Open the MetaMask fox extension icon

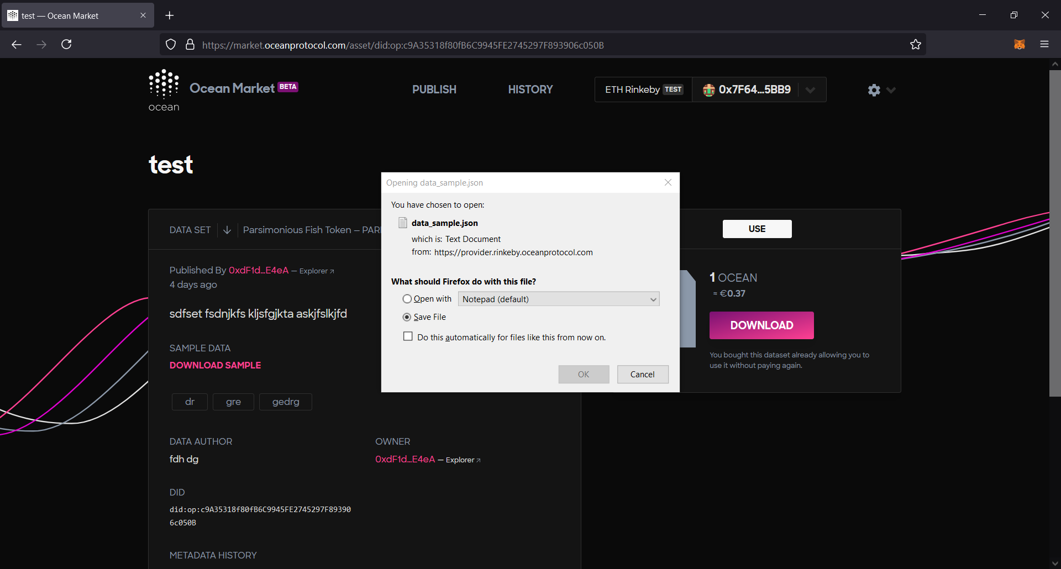click(x=1020, y=44)
